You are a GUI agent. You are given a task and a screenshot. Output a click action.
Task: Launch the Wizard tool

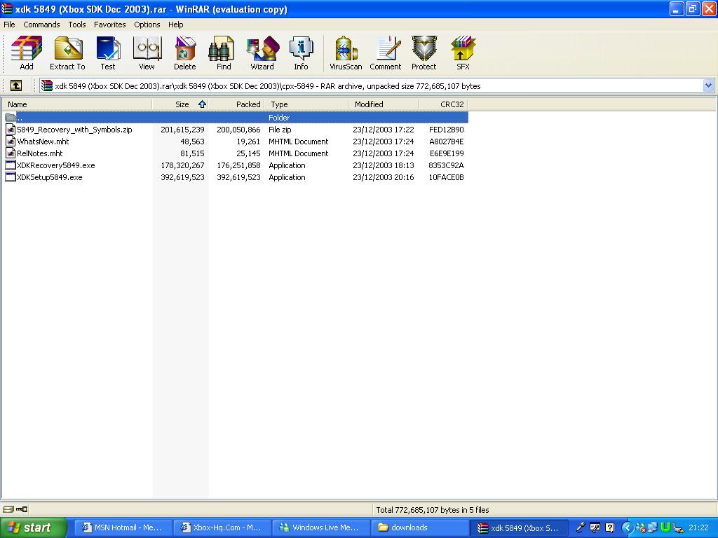(262, 53)
